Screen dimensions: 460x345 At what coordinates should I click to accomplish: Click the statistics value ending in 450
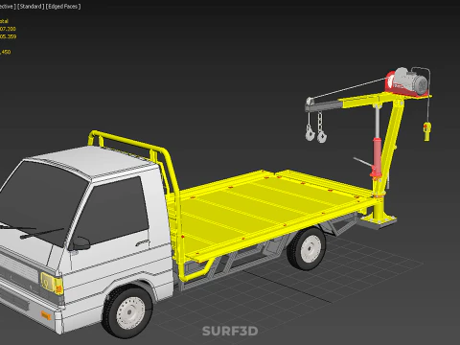[x=6, y=52]
